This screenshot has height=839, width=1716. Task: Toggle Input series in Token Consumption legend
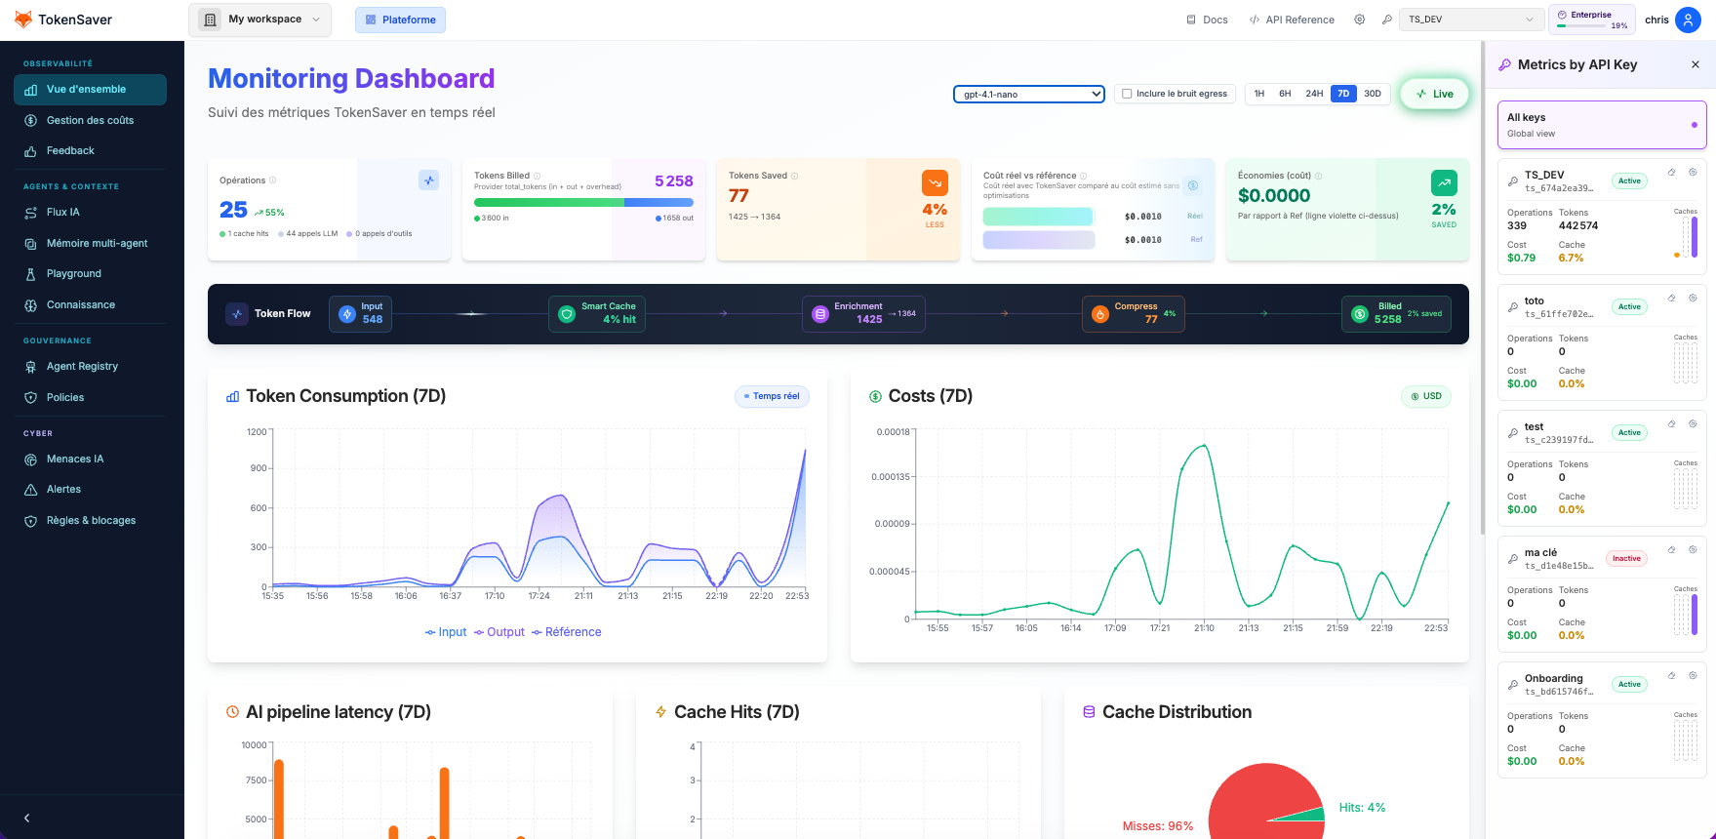[446, 632]
